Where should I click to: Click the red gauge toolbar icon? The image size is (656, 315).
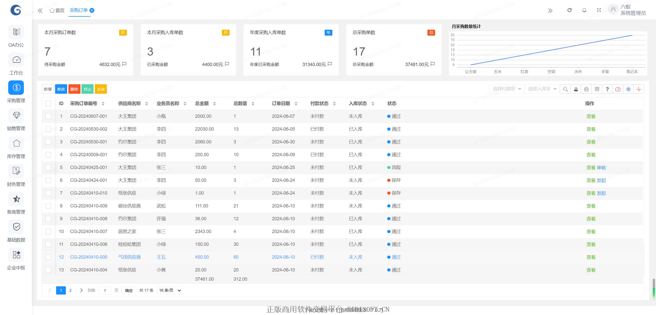click(618, 89)
